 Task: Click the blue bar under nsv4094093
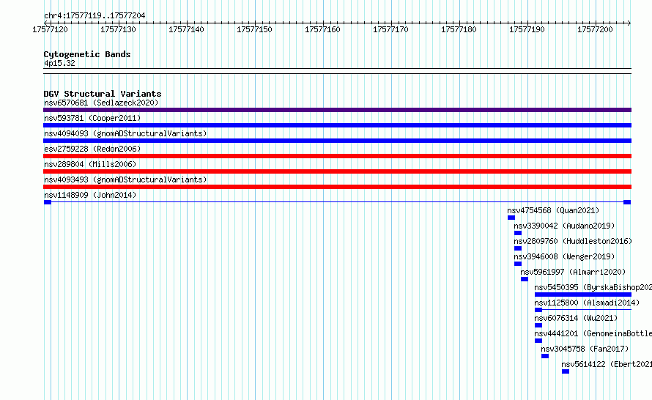pos(337,141)
